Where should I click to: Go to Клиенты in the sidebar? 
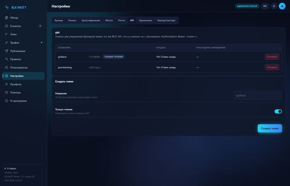[x=23, y=26]
